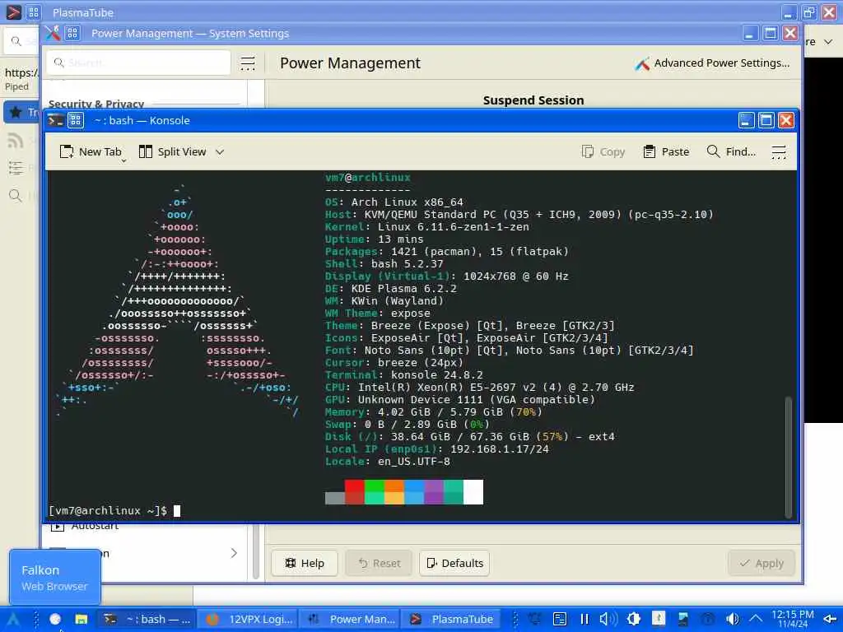This screenshot has height=632, width=843.
Task: Open the System Settings hamburger menu
Action: click(x=247, y=63)
